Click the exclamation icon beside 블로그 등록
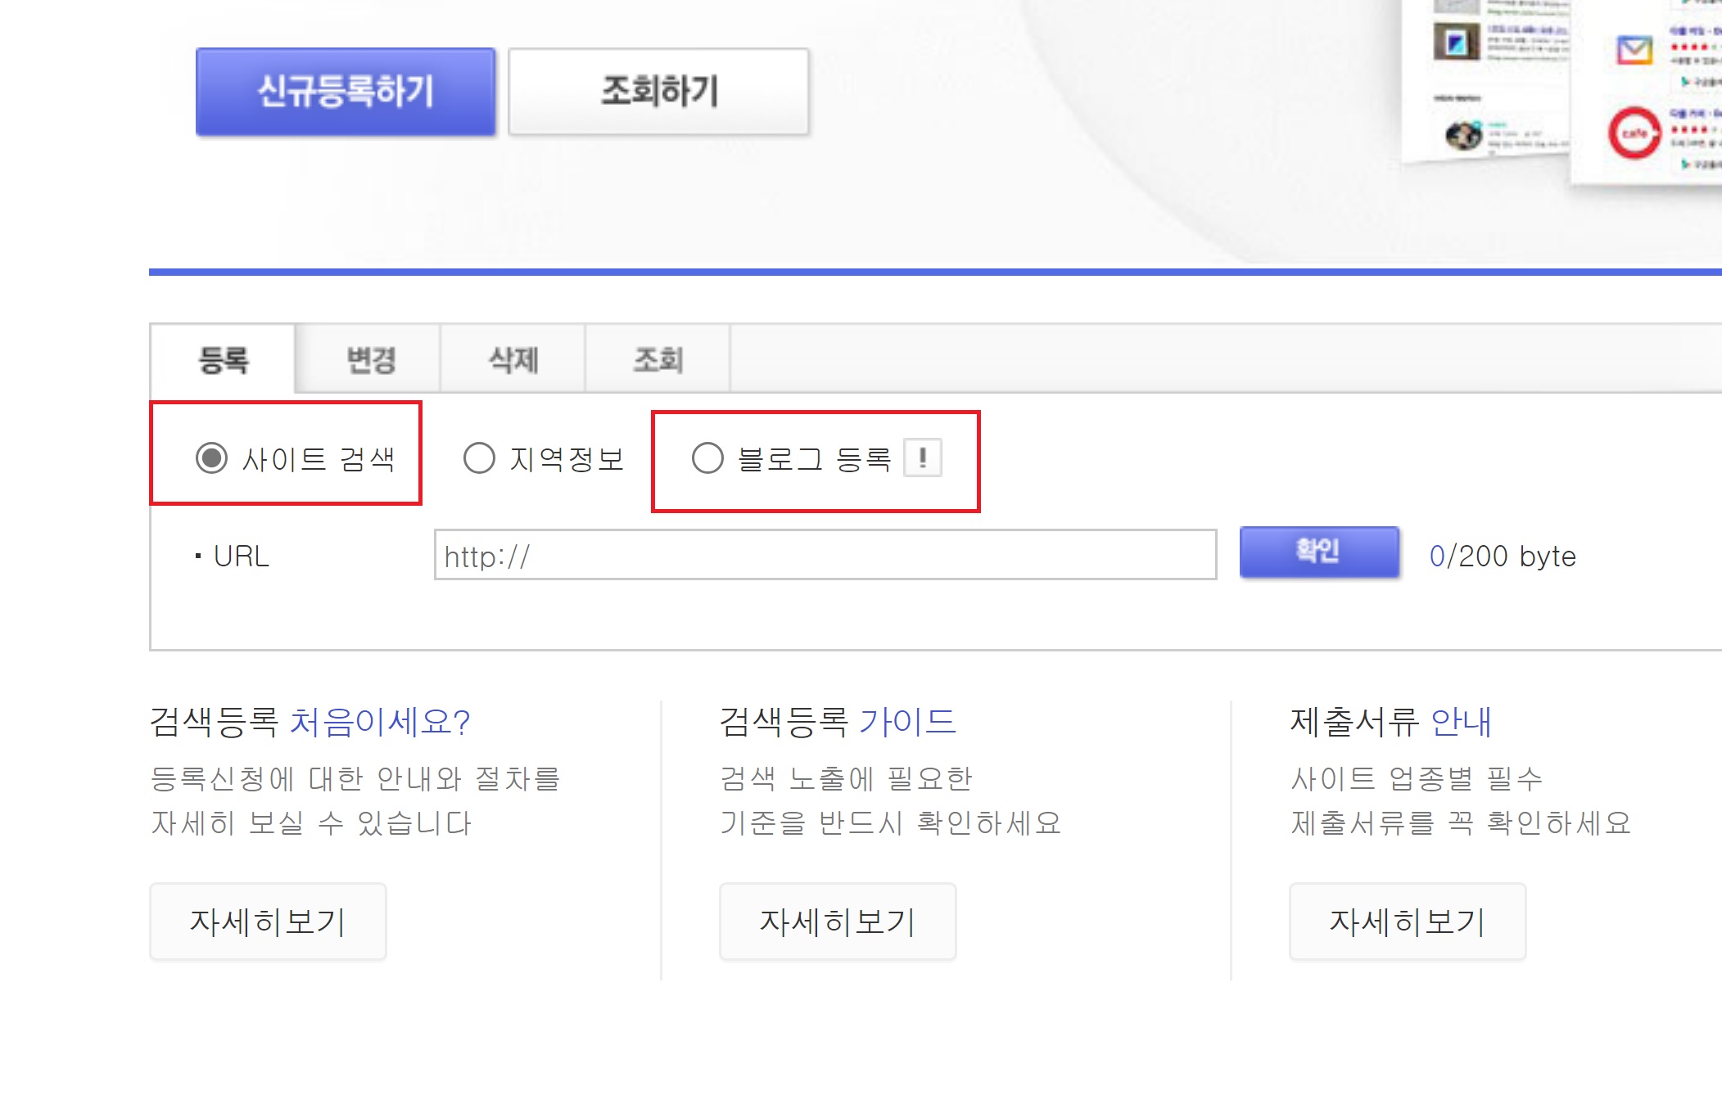This screenshot has width=1722, height=1095. pyautogui.click(x=924, y=459)
